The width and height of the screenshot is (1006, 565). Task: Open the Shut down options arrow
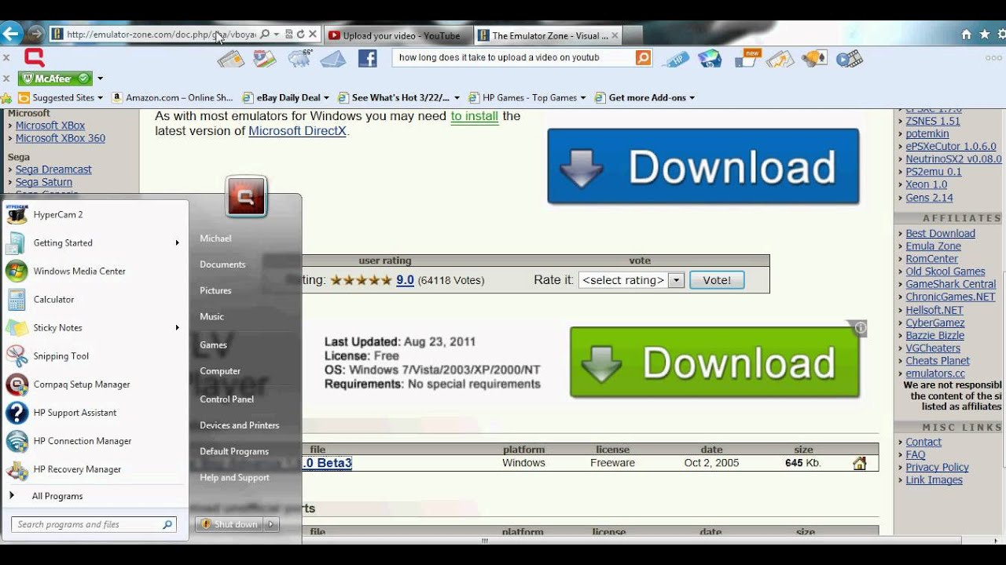click(270, 524)
